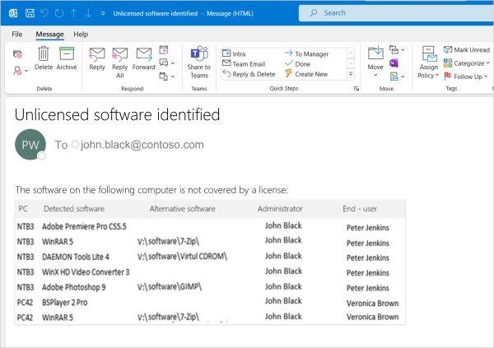Screen dimensions: 494x348
Task: Run the Reply & Delete quick step
Action: click(249, 74)
